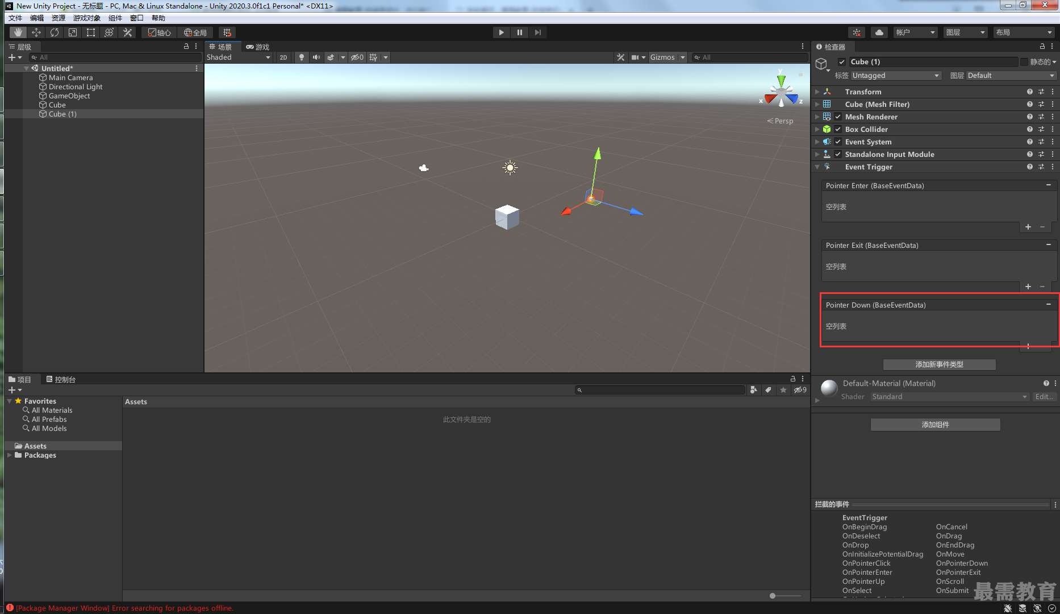This screenshot has height=614, width=1060.
Task: Open the 游戏对象 (GameObject) menu
Action: [87, 18]
